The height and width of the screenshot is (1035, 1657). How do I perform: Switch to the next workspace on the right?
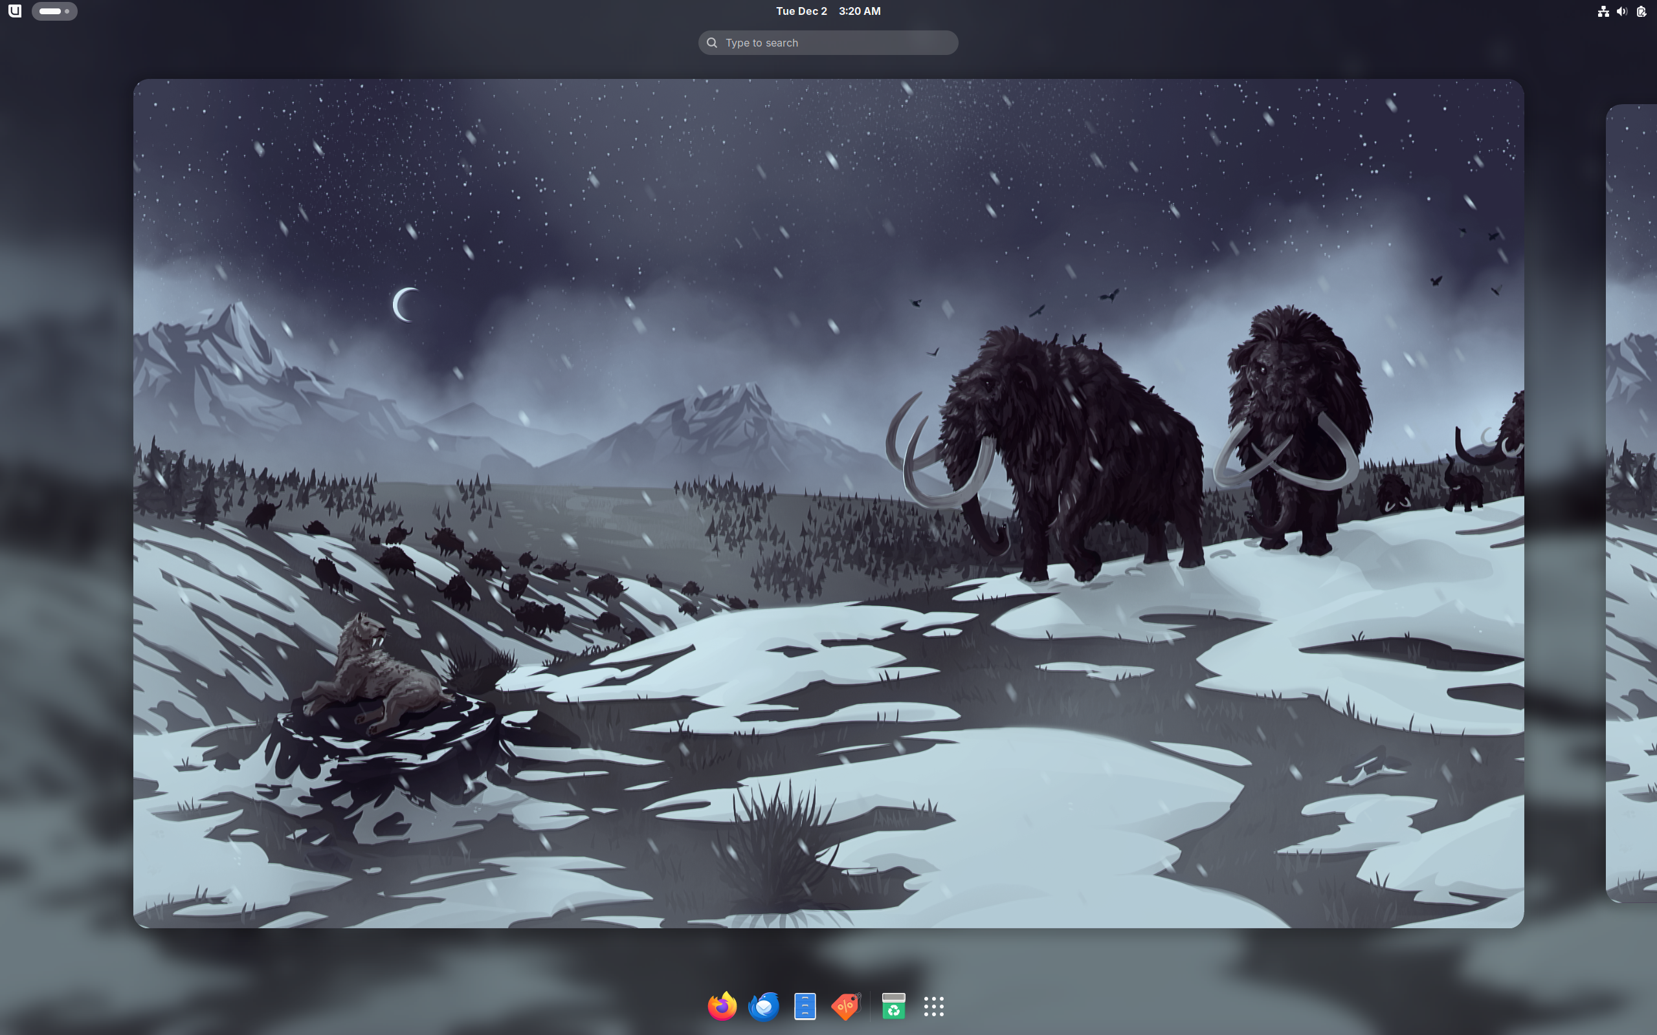pos(1632,503)
